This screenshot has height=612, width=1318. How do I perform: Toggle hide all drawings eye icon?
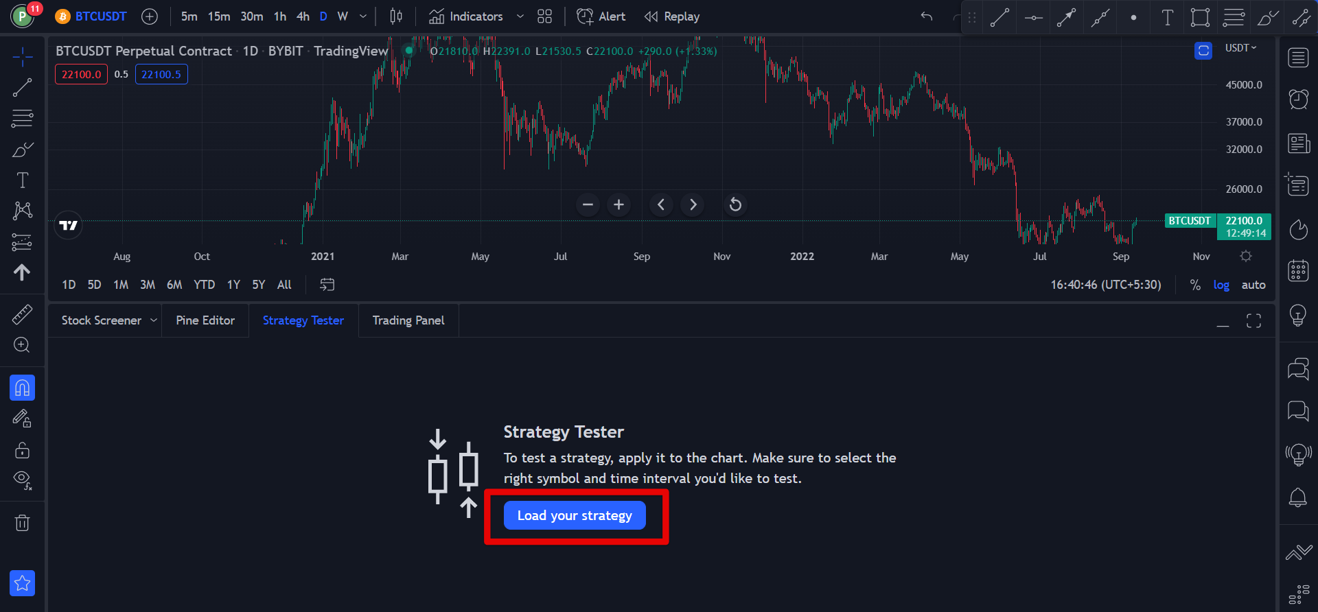22,480
